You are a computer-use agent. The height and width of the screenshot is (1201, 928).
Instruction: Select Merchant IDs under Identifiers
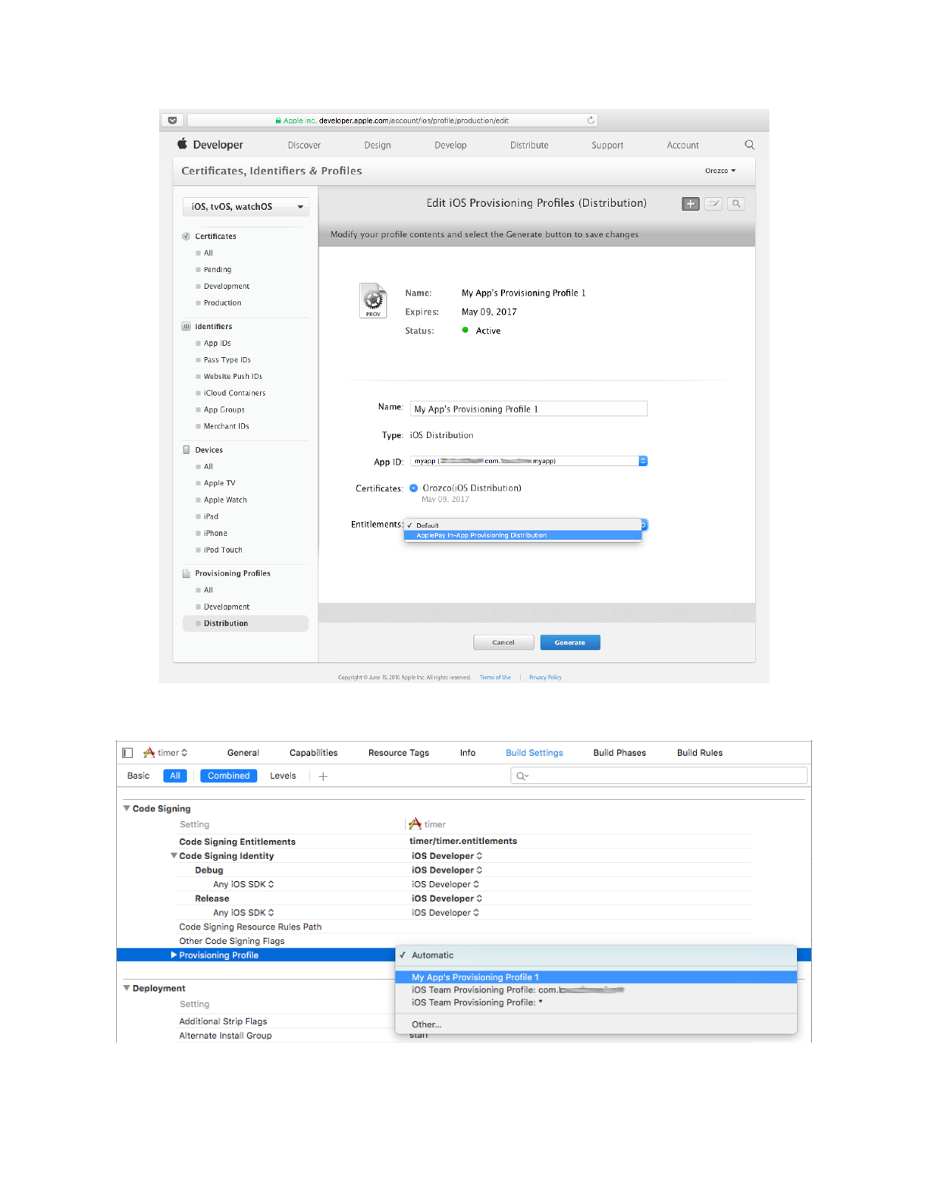[226, 426]
